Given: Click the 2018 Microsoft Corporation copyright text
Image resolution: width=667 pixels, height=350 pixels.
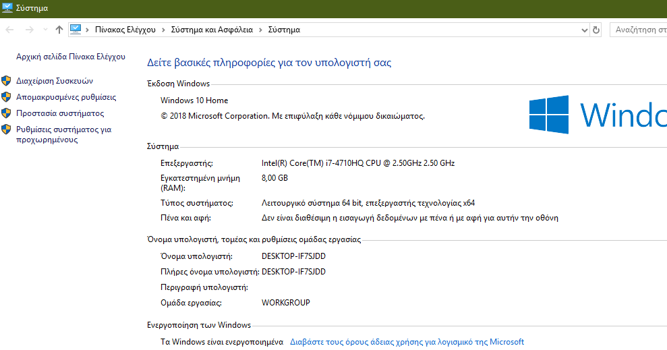Looking at the screenshot, I should [293, 116].
